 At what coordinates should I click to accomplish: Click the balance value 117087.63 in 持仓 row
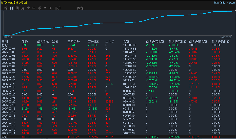130,45
